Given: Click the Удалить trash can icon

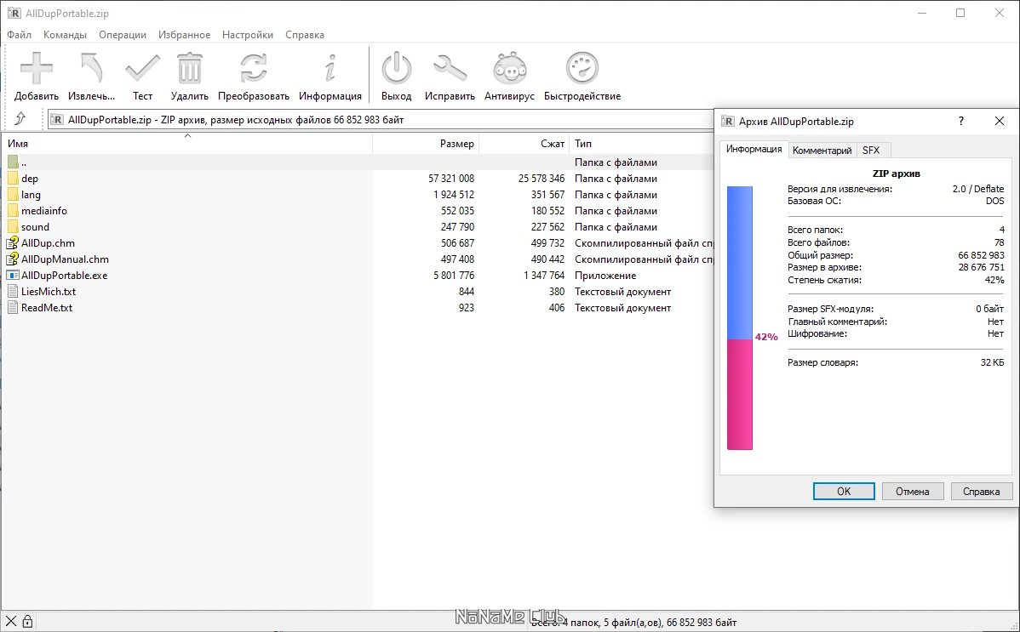Looking at the screenshot, I should click(189, 69).
